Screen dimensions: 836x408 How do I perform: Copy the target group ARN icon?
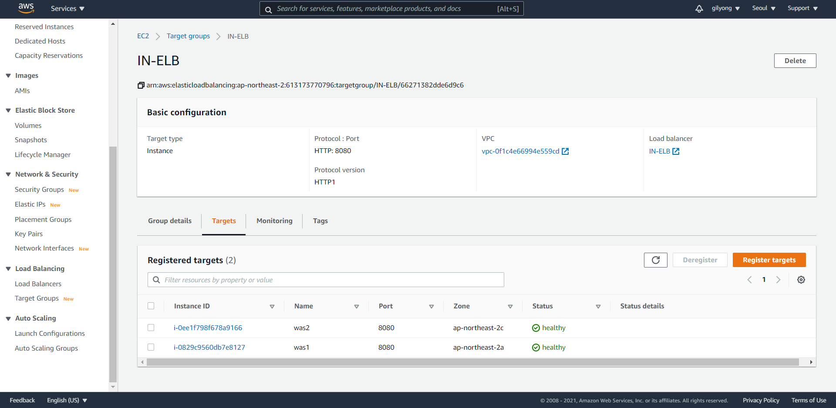[141, 85]
